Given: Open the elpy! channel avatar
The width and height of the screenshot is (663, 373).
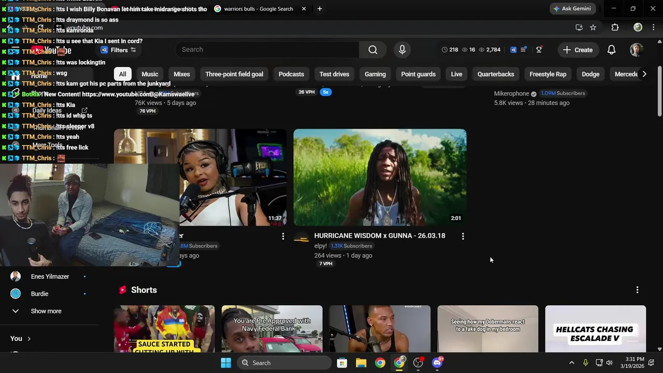Looking at the screenshot, I should pos(301,238).
